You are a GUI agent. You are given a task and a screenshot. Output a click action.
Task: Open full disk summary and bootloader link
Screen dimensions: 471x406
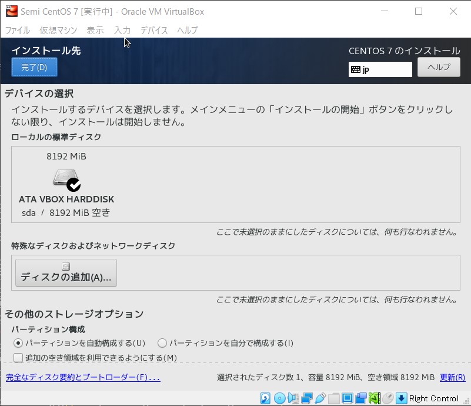point(83,377)
